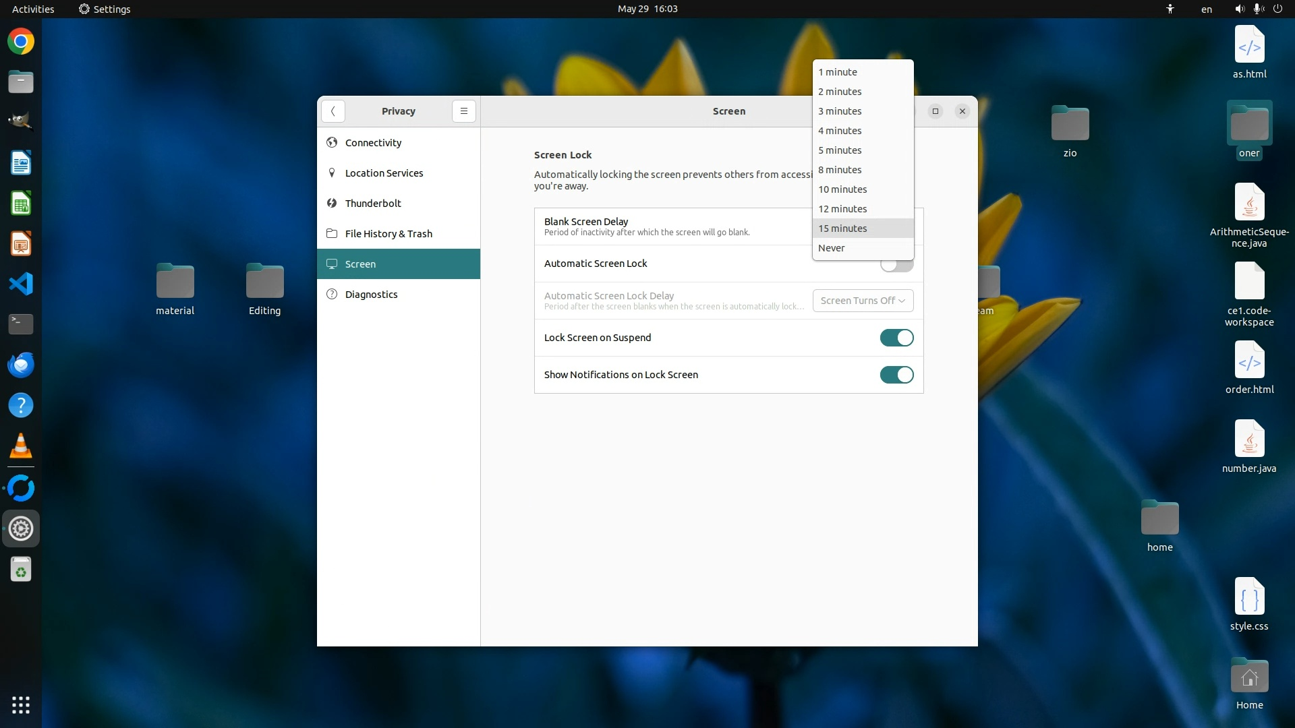Select the 10 minutes option
This screenshot has height=728, width=1295.
pos(842,189)
